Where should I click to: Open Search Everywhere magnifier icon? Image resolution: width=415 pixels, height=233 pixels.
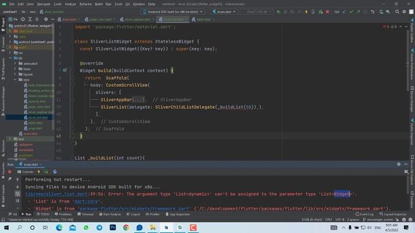pyautogui.click(x=397, y=12)
